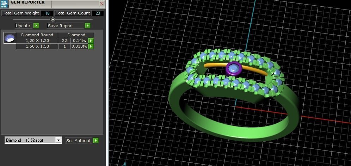Click the '0,013tw' weight cell
Viewport: 351px width, 166px height.
tap(80, 47)
